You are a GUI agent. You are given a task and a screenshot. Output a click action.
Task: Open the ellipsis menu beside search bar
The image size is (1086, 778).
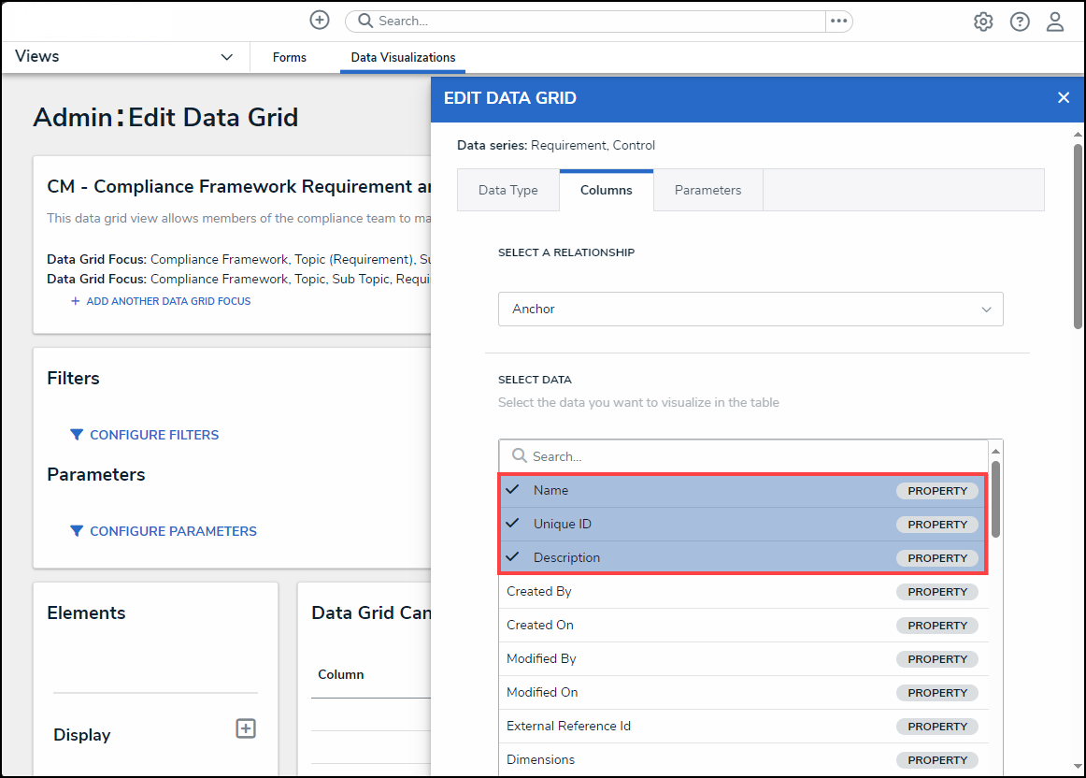point(838,21)
